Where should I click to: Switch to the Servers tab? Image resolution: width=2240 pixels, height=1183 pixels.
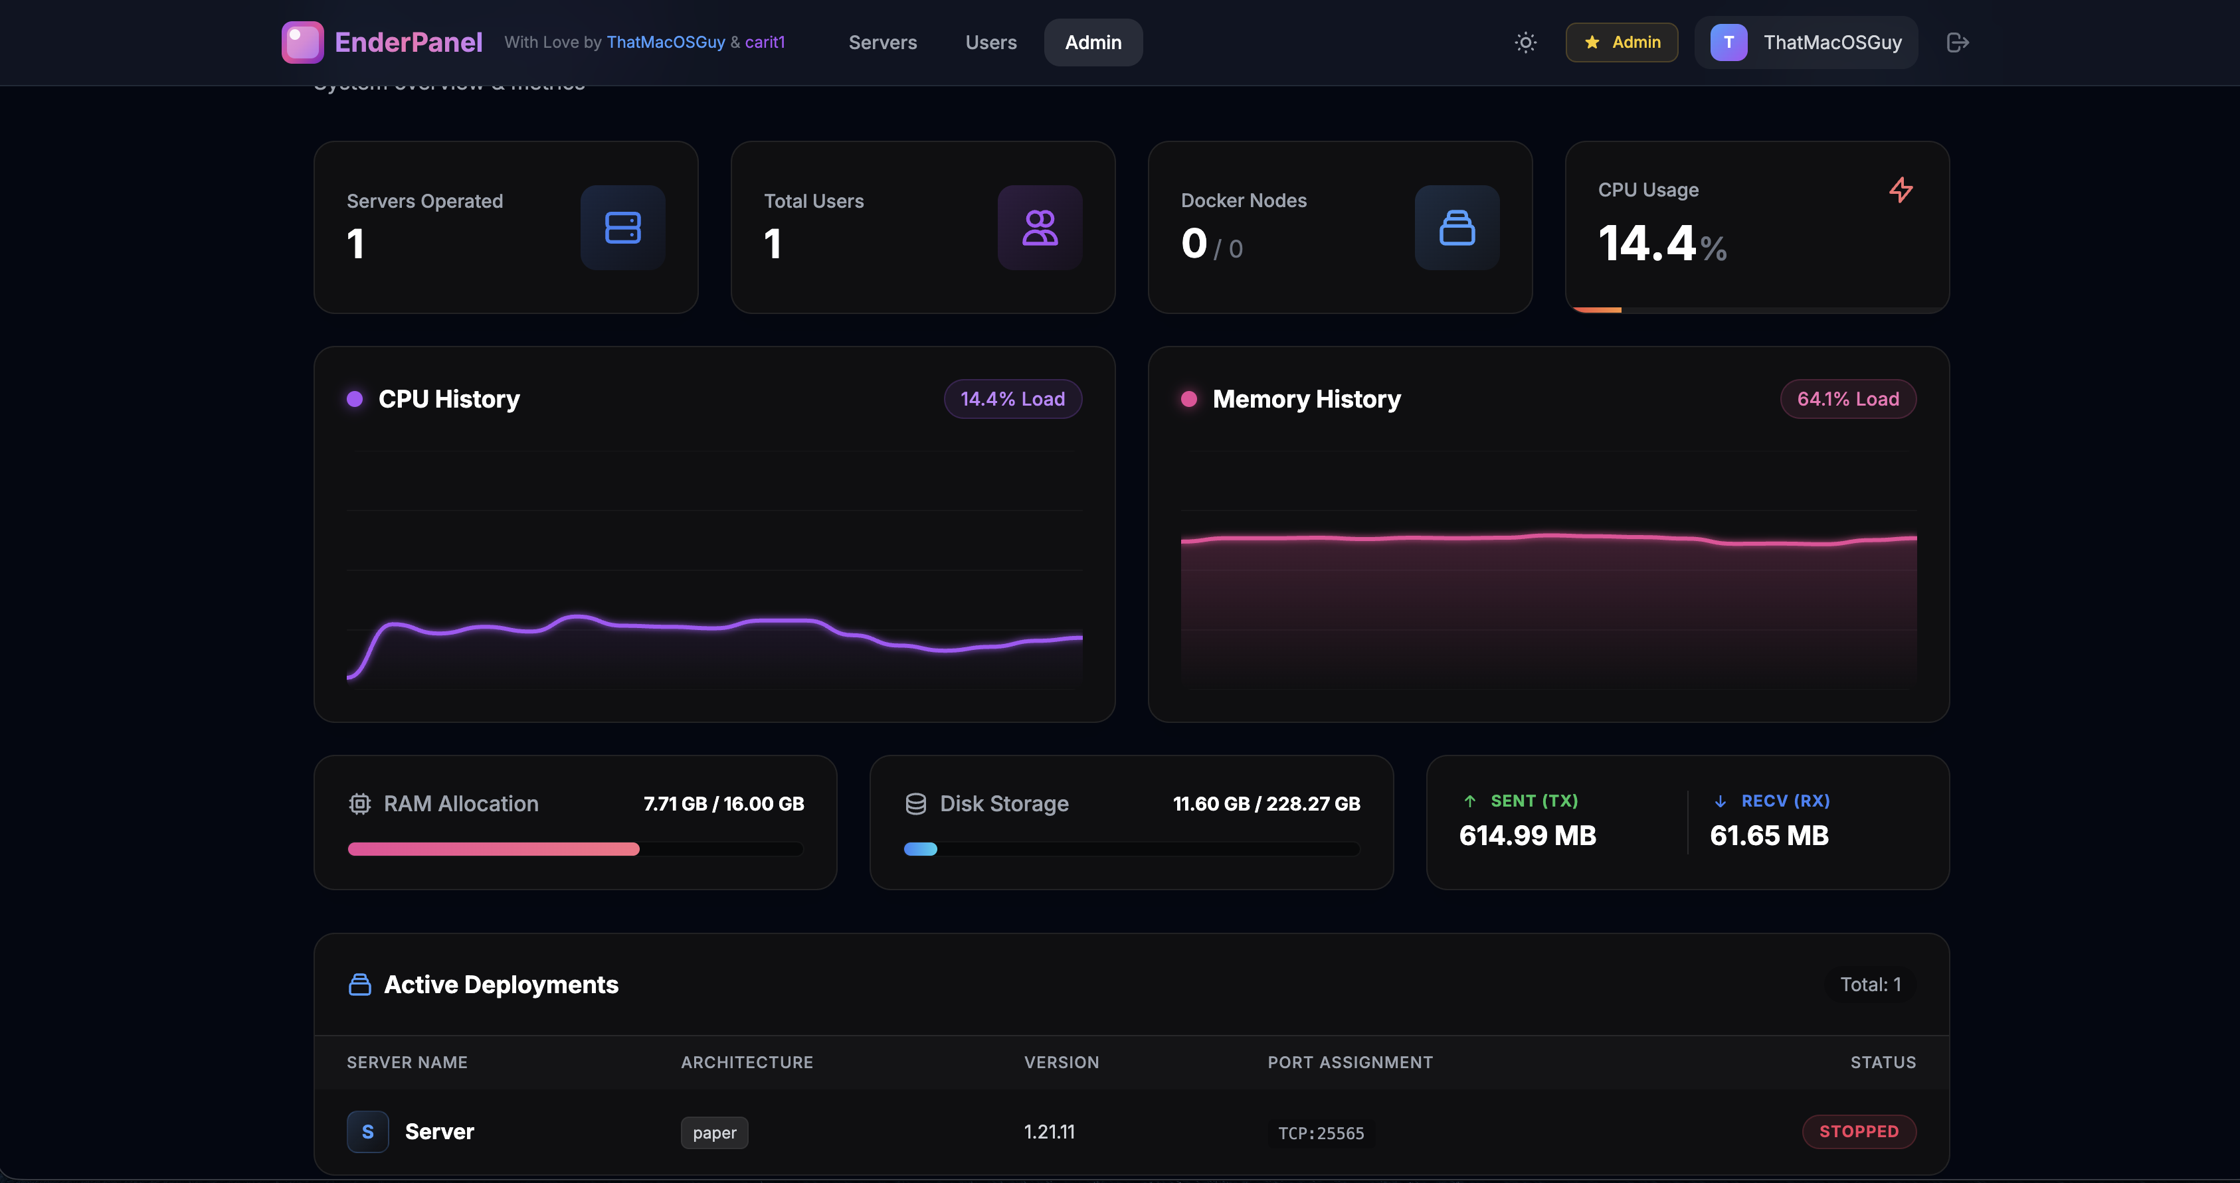883,42
